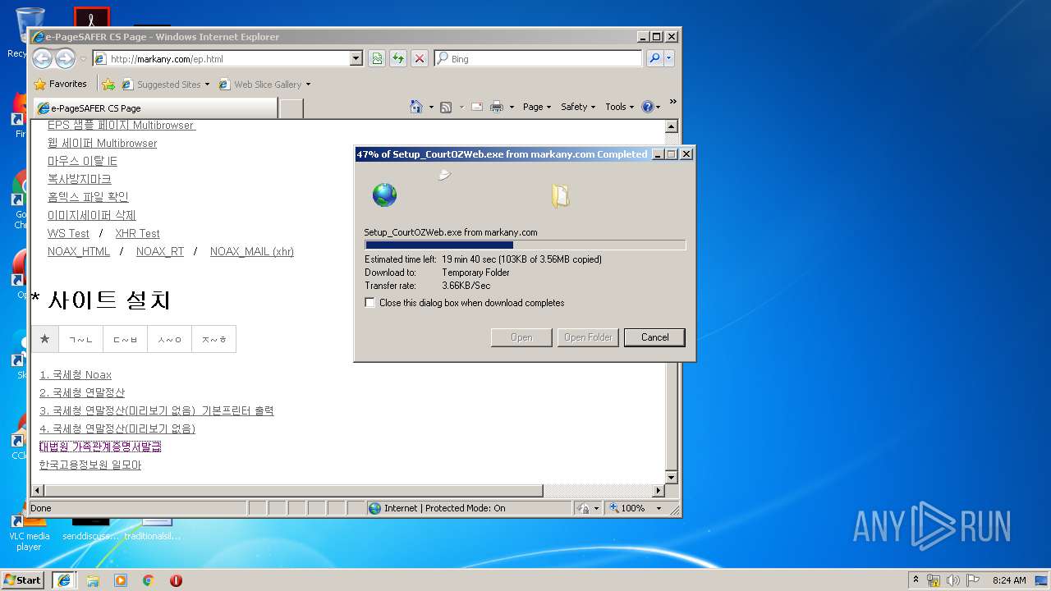This screenshot has width=1051, height=591.
Task: Select the star favorites filter tab
Action: (44, 339)
